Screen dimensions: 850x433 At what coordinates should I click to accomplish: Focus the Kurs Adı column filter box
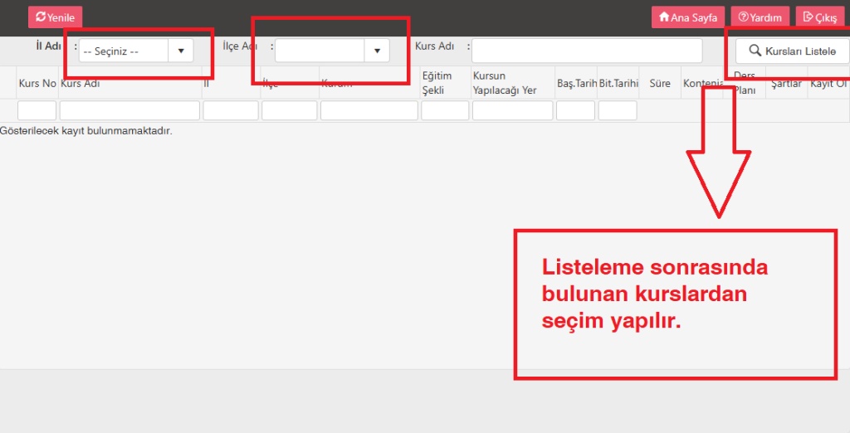(129, 110)
